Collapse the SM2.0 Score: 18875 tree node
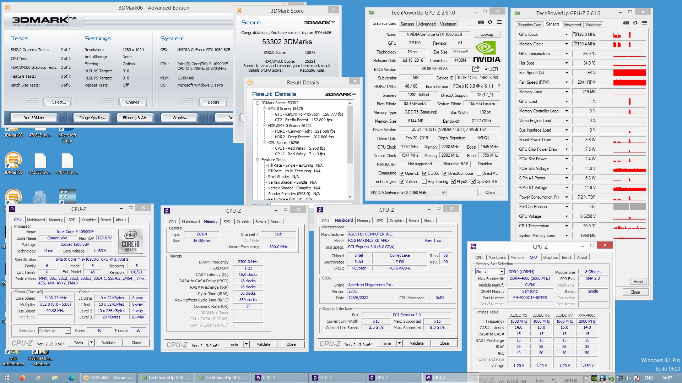 coord(264,109)
